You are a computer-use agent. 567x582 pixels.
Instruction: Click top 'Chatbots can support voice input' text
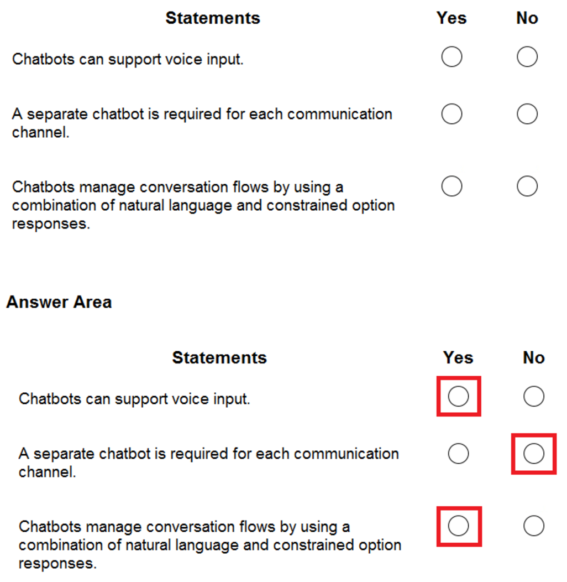(128, 59)
